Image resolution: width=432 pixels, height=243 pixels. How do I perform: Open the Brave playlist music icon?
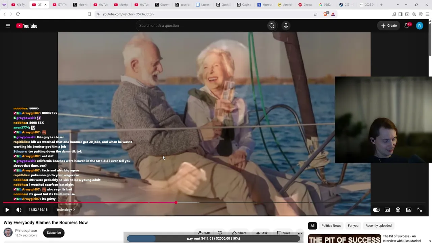tap(394, 14)
